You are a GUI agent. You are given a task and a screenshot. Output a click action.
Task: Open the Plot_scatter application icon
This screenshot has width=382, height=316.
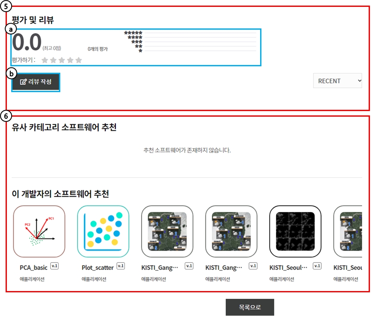(x=103, y=231)
